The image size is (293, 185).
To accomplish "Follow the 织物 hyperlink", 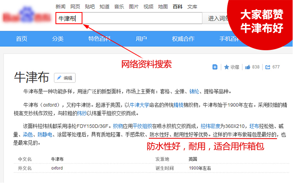I will pyautogui.click(x=118, y=126).
